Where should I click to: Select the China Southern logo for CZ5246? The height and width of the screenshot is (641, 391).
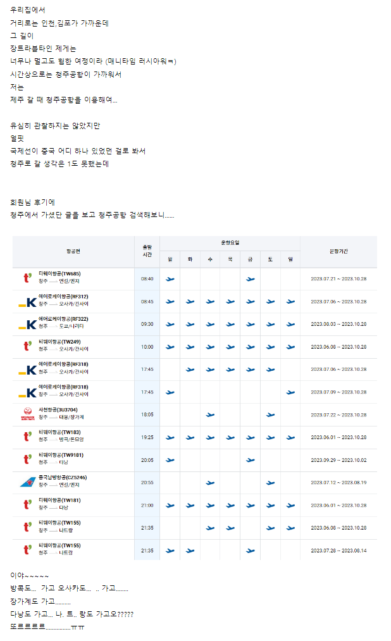[27, 482]
